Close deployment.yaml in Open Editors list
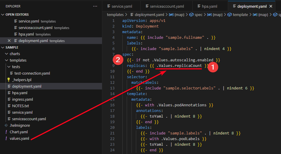The image size is (281, 154). click(9, 41)
